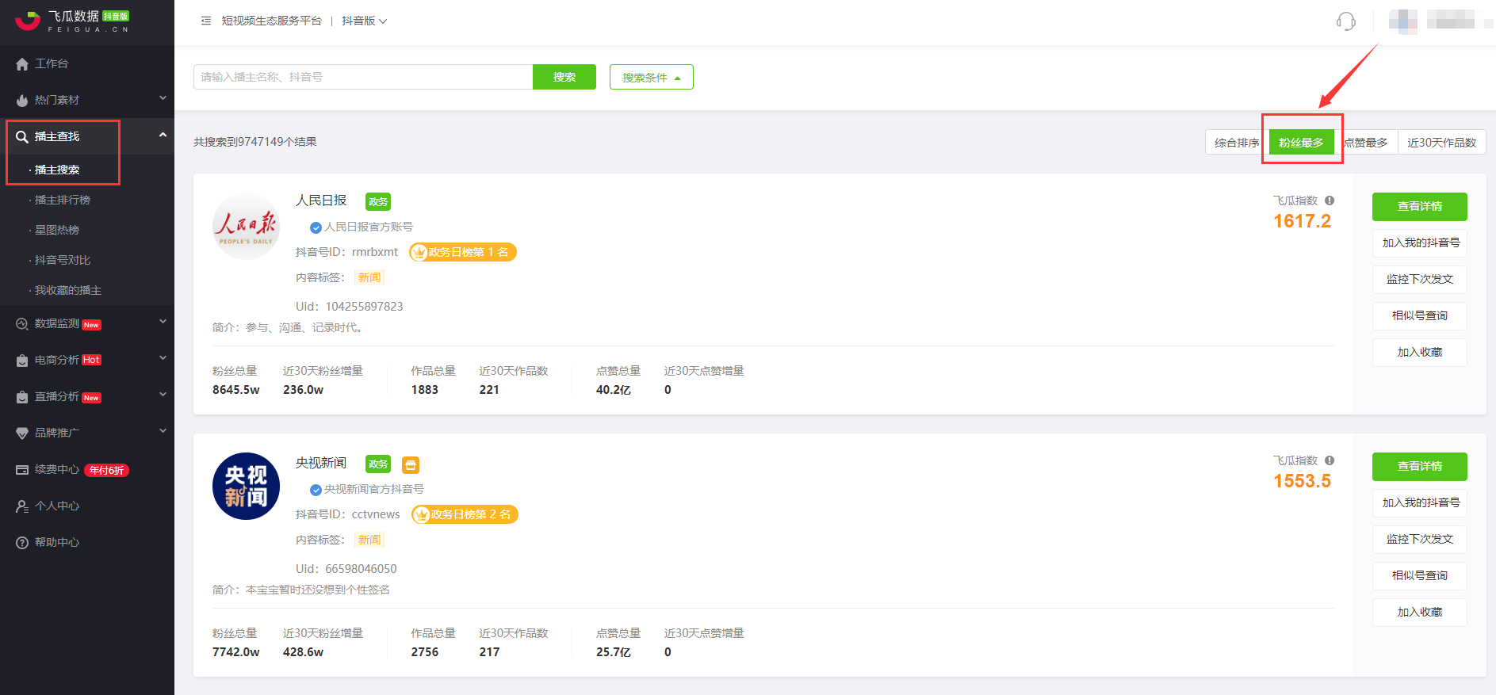Screen dimensions: 1496x695
Task: Open the blurred user avatar
Action: 1402,21
